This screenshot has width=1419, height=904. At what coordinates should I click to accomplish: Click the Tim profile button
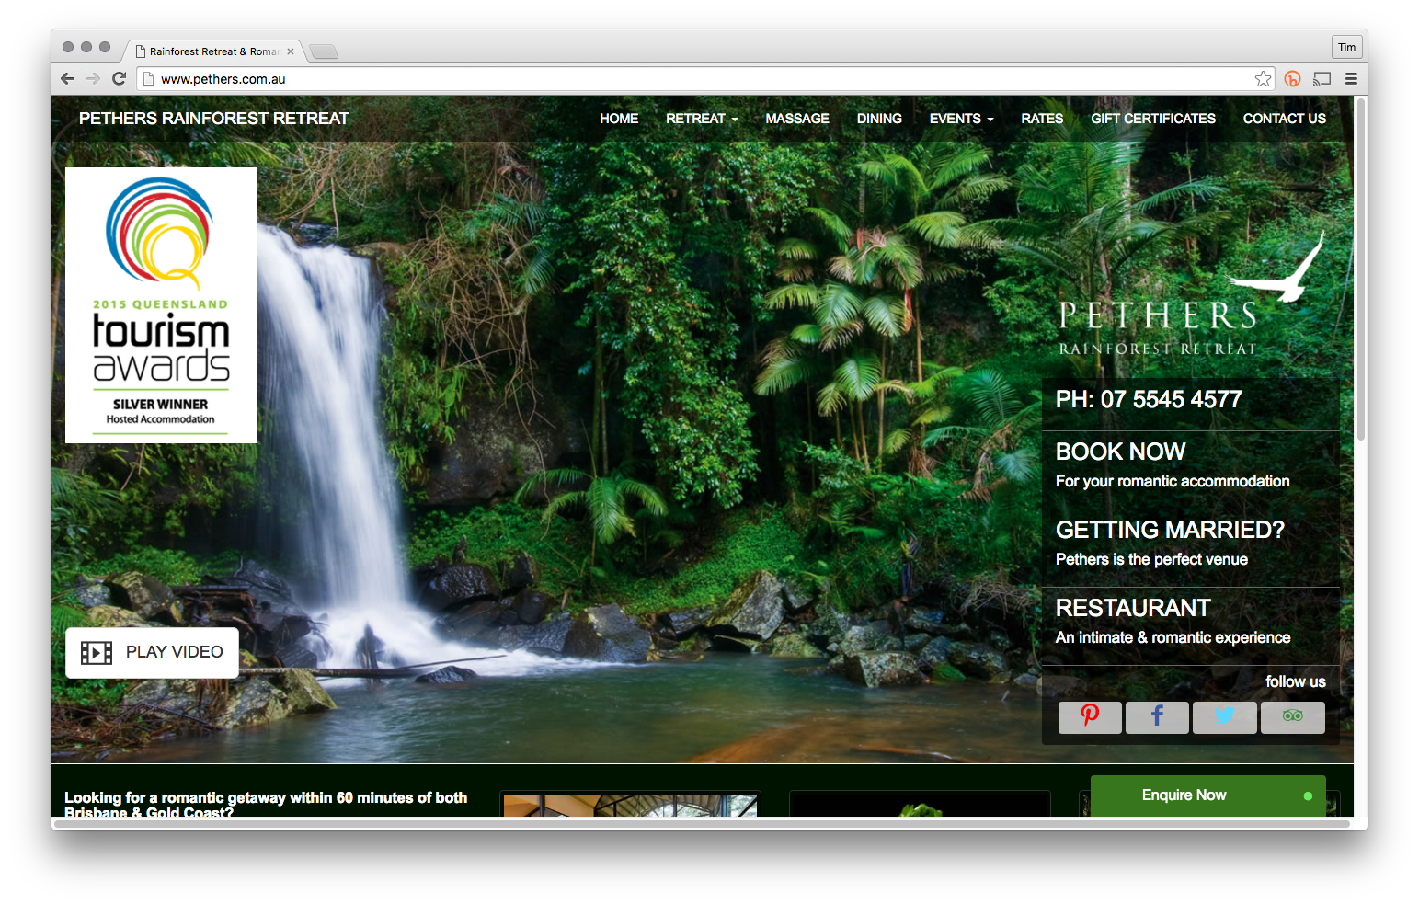point(1347,48)
